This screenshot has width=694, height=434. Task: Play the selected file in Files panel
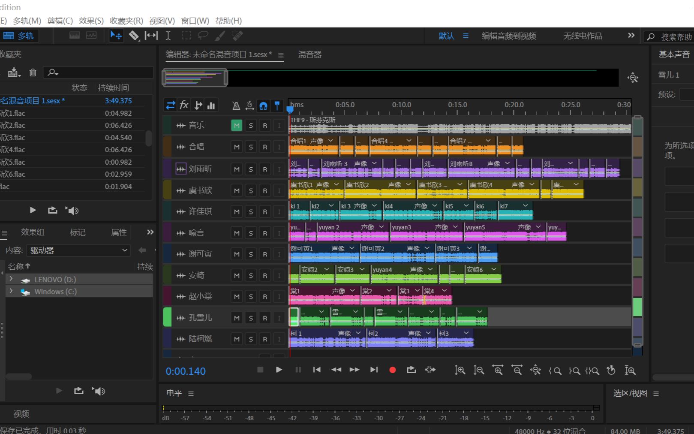(x=33, y=210)
